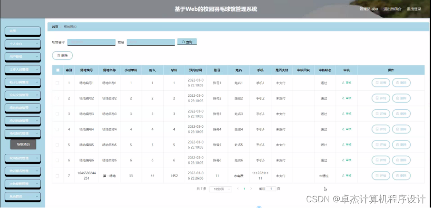The width and height of the screenshot is (433, 208).
Task: Open 培训报名管理 sidebar menu
Action: (x=23, y=171)
